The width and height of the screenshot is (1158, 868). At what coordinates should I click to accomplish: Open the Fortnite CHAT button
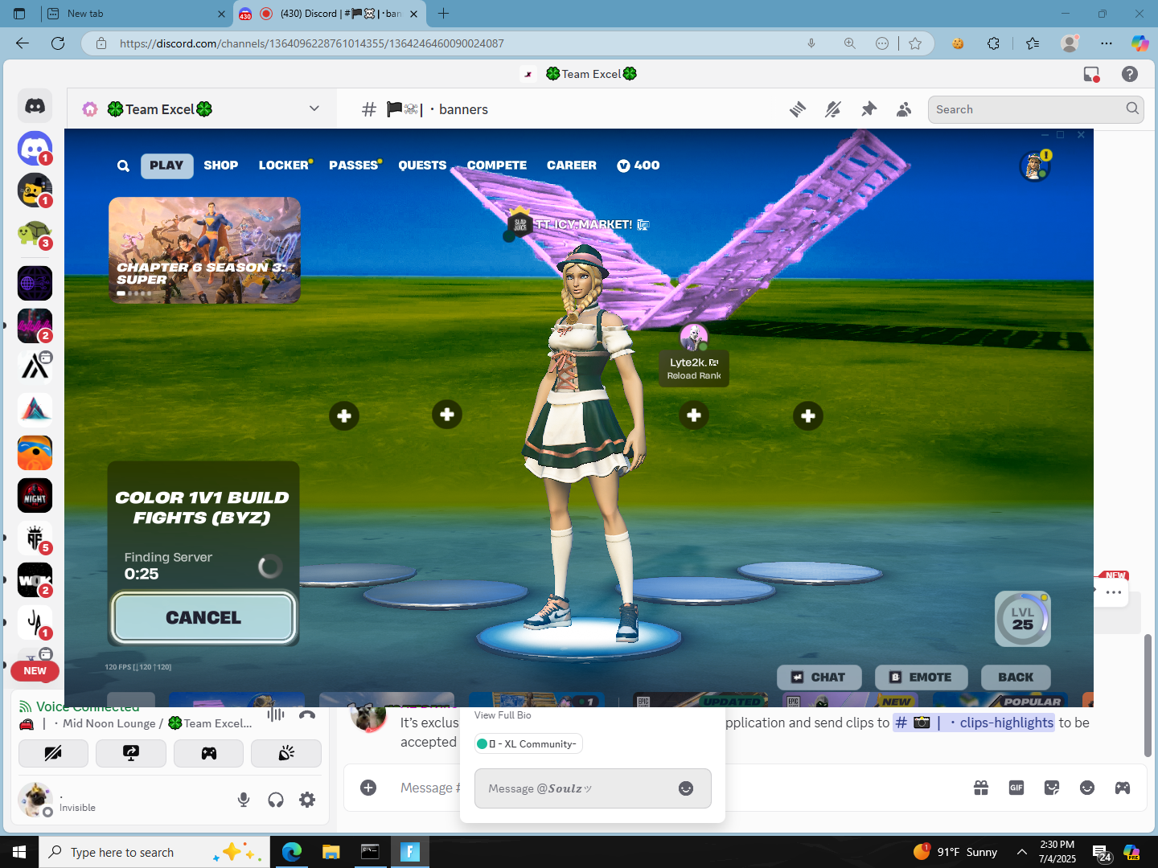pos(819,678)
